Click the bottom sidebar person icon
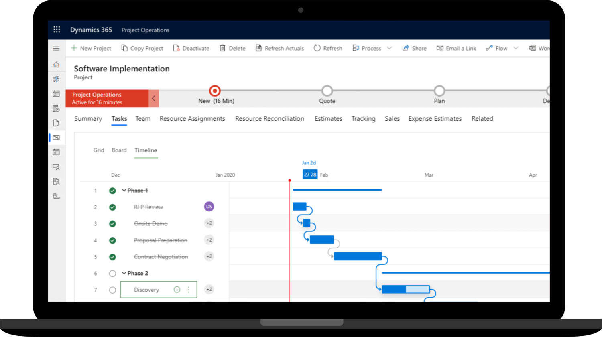 56,196
